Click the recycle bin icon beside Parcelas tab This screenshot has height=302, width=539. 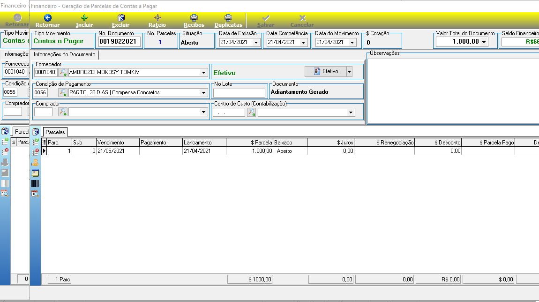point(36,132)
